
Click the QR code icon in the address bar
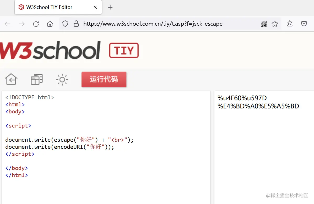click(263, 24)
